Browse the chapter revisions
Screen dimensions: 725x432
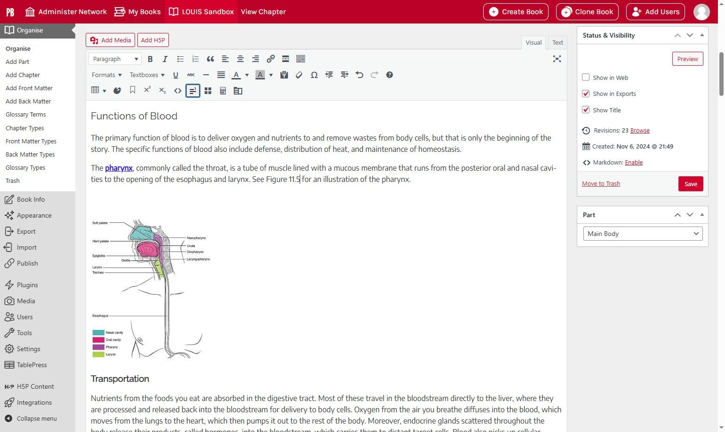click(x=640, y=131)
